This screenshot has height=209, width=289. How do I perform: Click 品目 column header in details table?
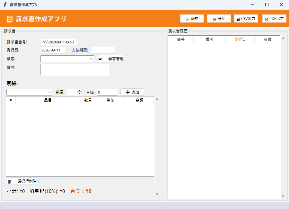pyautogui.click(x=48, y=100)
